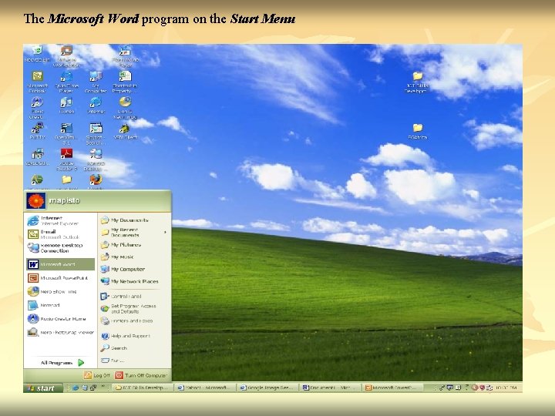The image size is (555, 416).
Task: Click the Log Off button
Action: coord(96,375)
